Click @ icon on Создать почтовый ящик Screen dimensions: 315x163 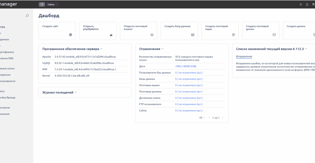coord(233,35)
